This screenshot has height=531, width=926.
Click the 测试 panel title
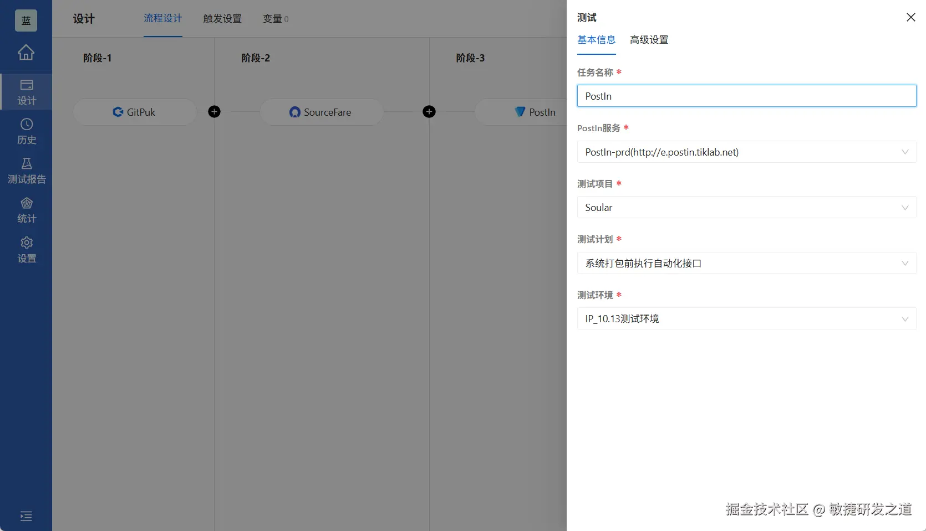click(x=587, y=18)
